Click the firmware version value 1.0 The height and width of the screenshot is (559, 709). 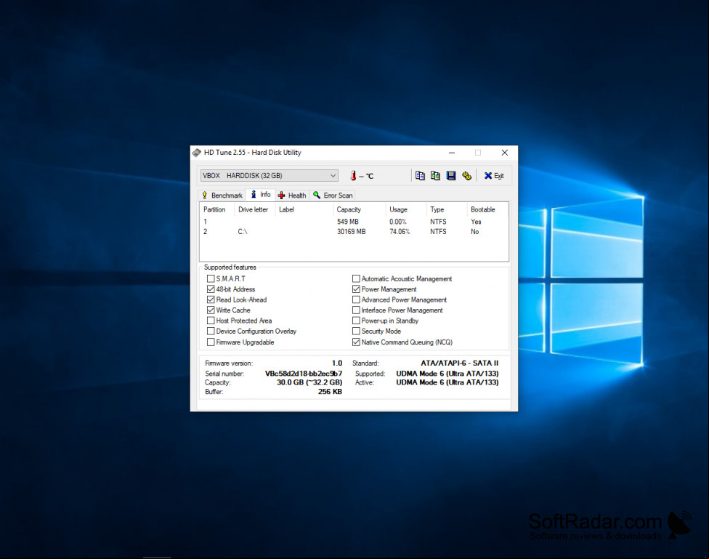(337, 363)
